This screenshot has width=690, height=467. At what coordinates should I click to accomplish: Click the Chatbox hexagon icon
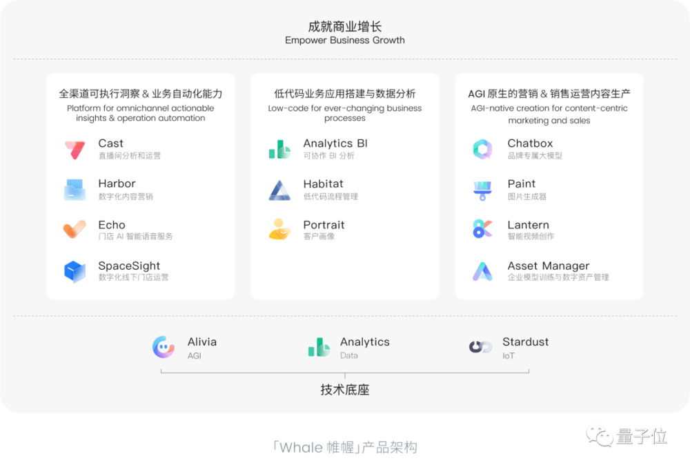483,149
